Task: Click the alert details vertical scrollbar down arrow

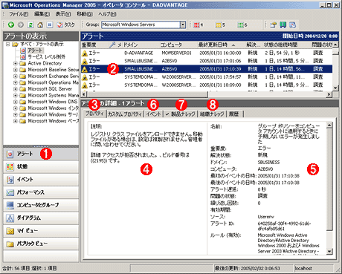Action: click(x=329, y=252)
